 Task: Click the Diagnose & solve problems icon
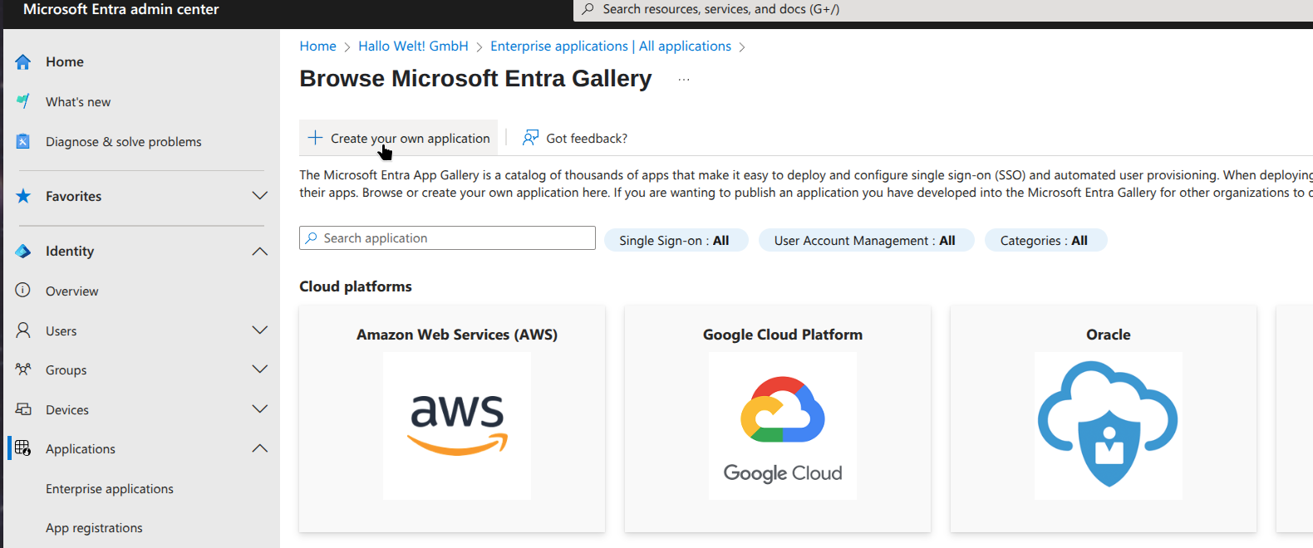point(23,142)
